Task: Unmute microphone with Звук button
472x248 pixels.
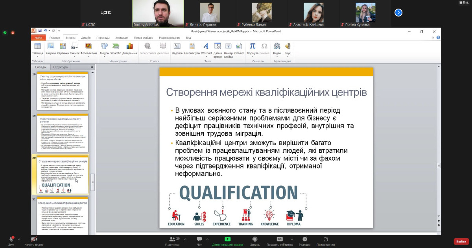Action: pos(11,241)
